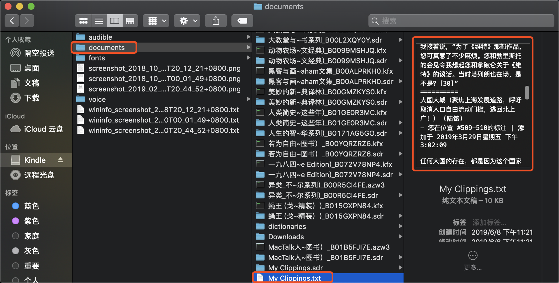This screenshot has width=559, height=283.
Task: Open 隔空投送 (AirDrop) in sidebar
Action: pyautogui.click(x=36, y=53)
